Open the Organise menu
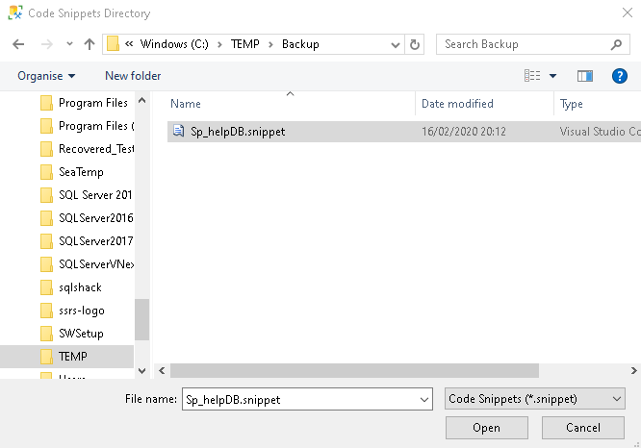 coord(46,76)
